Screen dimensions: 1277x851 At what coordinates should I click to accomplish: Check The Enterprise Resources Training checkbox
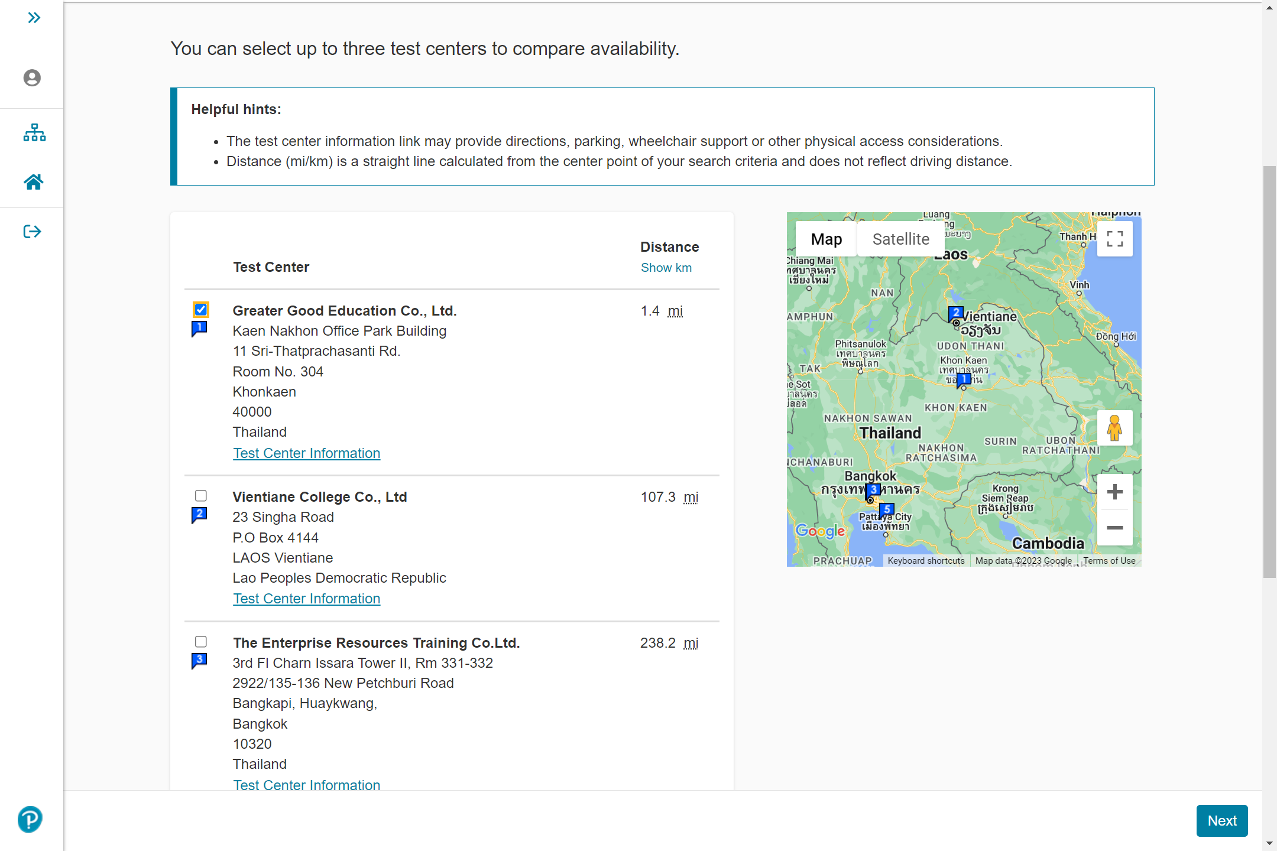(201, 642)
